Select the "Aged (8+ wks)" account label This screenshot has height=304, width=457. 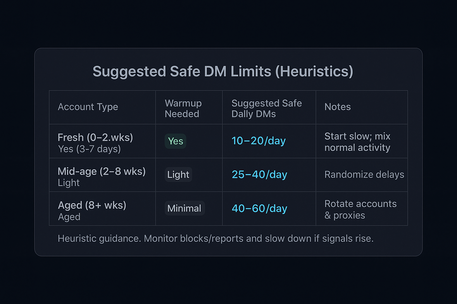(x=92, y=205)
